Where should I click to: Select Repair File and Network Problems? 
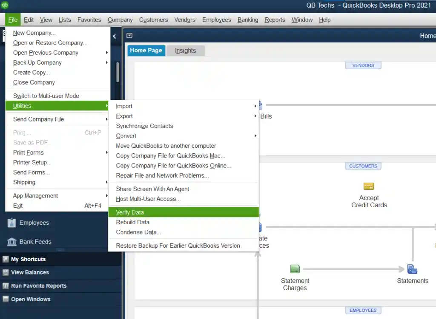click(x=184, y=175)
